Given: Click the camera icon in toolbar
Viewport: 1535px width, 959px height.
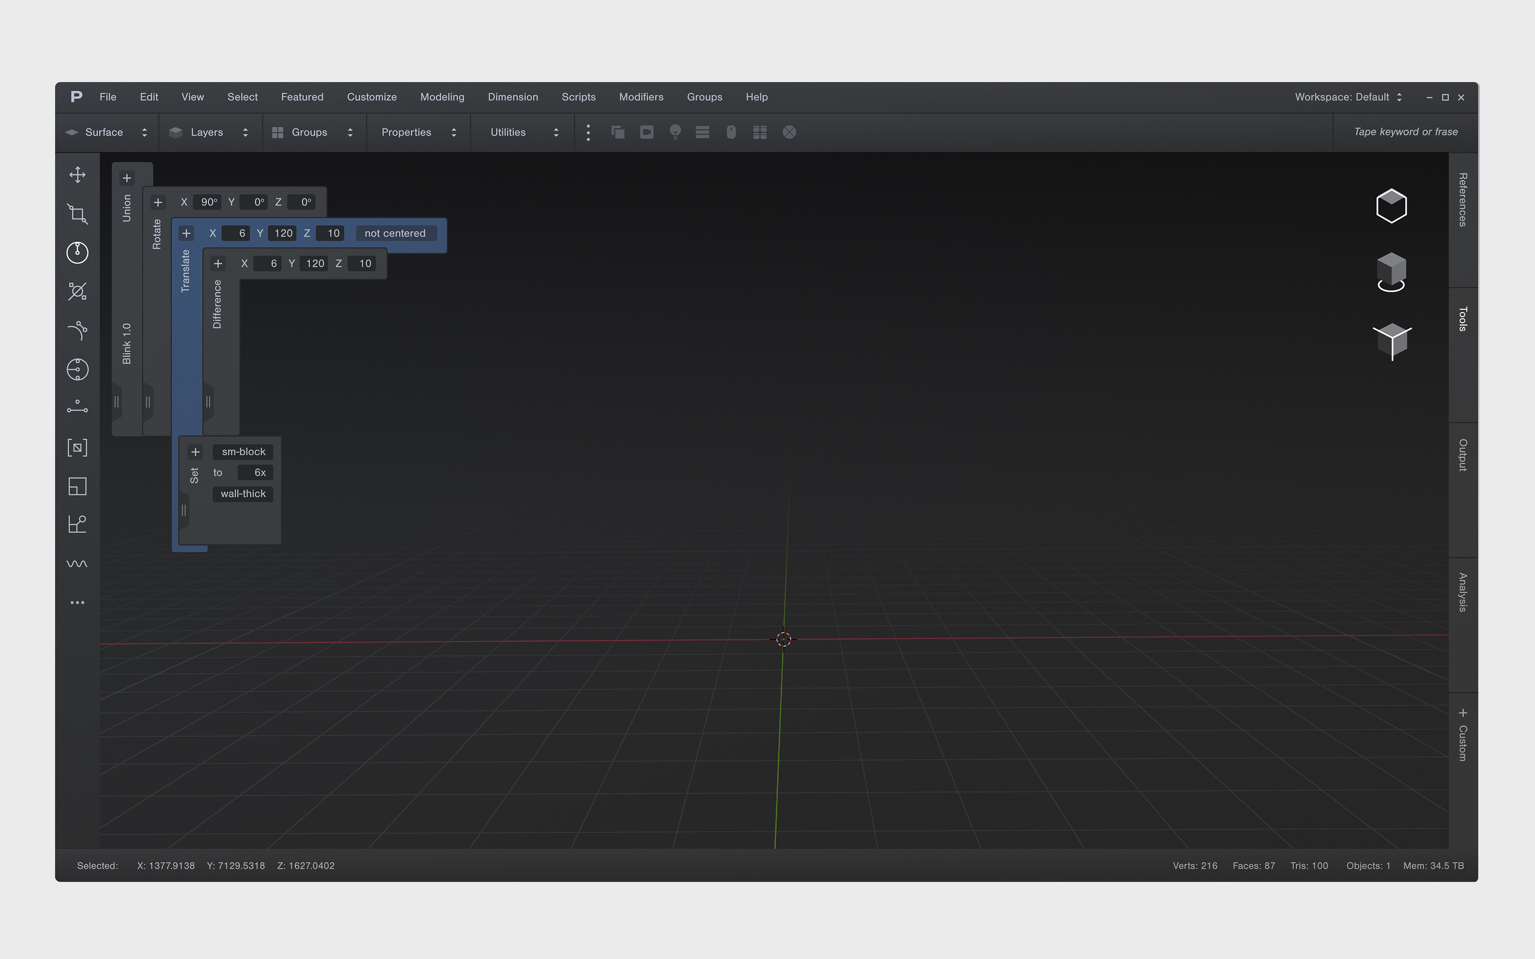Looking at the screenshot, I should coord(646,132).
